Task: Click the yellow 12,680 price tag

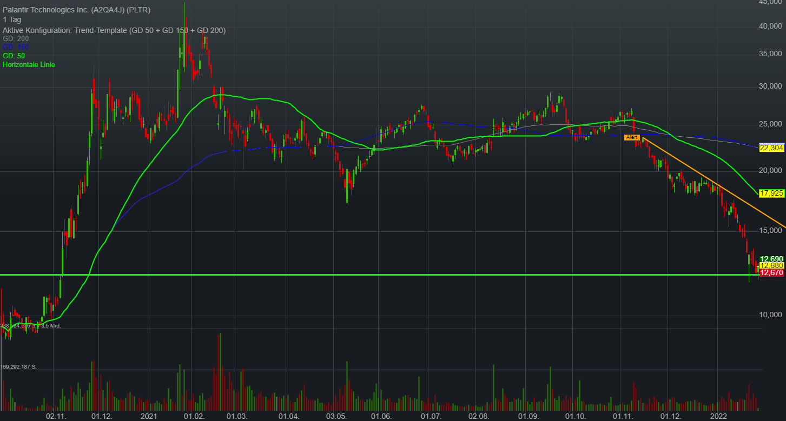Action: point(772,265)
